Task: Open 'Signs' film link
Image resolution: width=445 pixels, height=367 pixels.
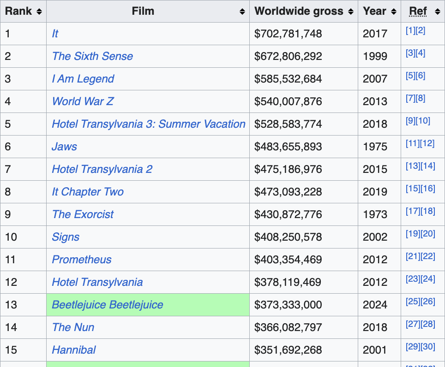Action: click(66, 237)
